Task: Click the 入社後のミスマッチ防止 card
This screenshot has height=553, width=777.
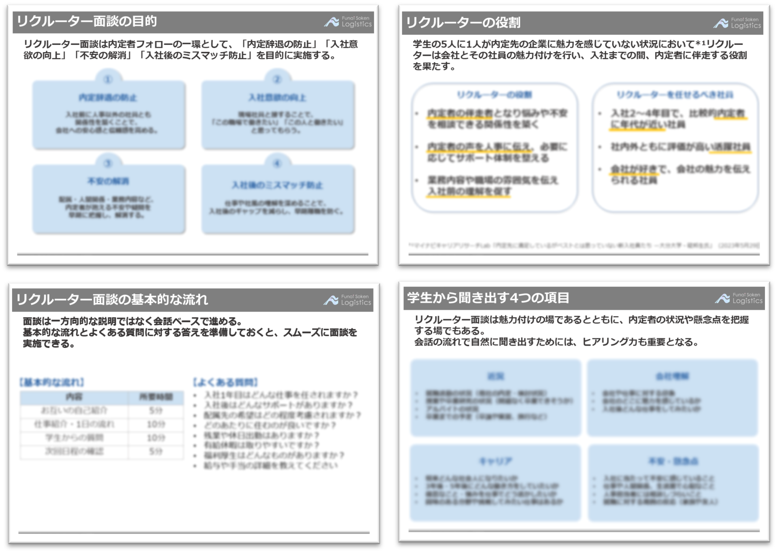Action: tap(278, 199)
